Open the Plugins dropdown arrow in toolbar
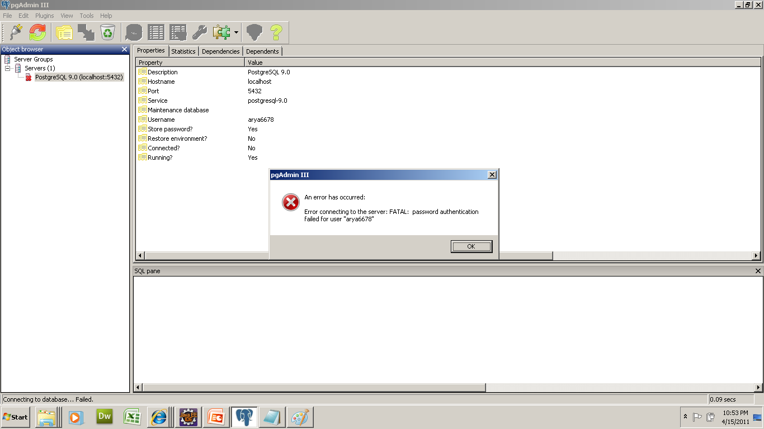The image size is (764, 429). (x=236, y=33)
